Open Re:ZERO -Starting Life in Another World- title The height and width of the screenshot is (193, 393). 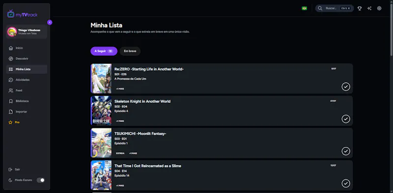coord(149,69)
